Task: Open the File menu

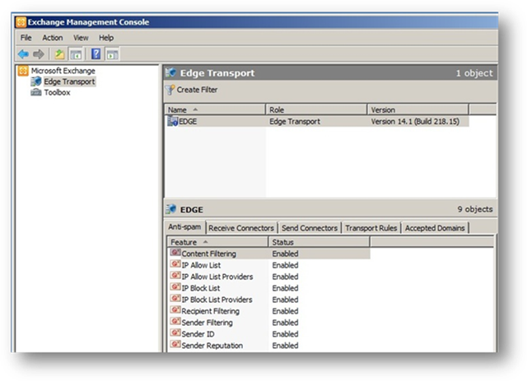Action: coord(27,38)
